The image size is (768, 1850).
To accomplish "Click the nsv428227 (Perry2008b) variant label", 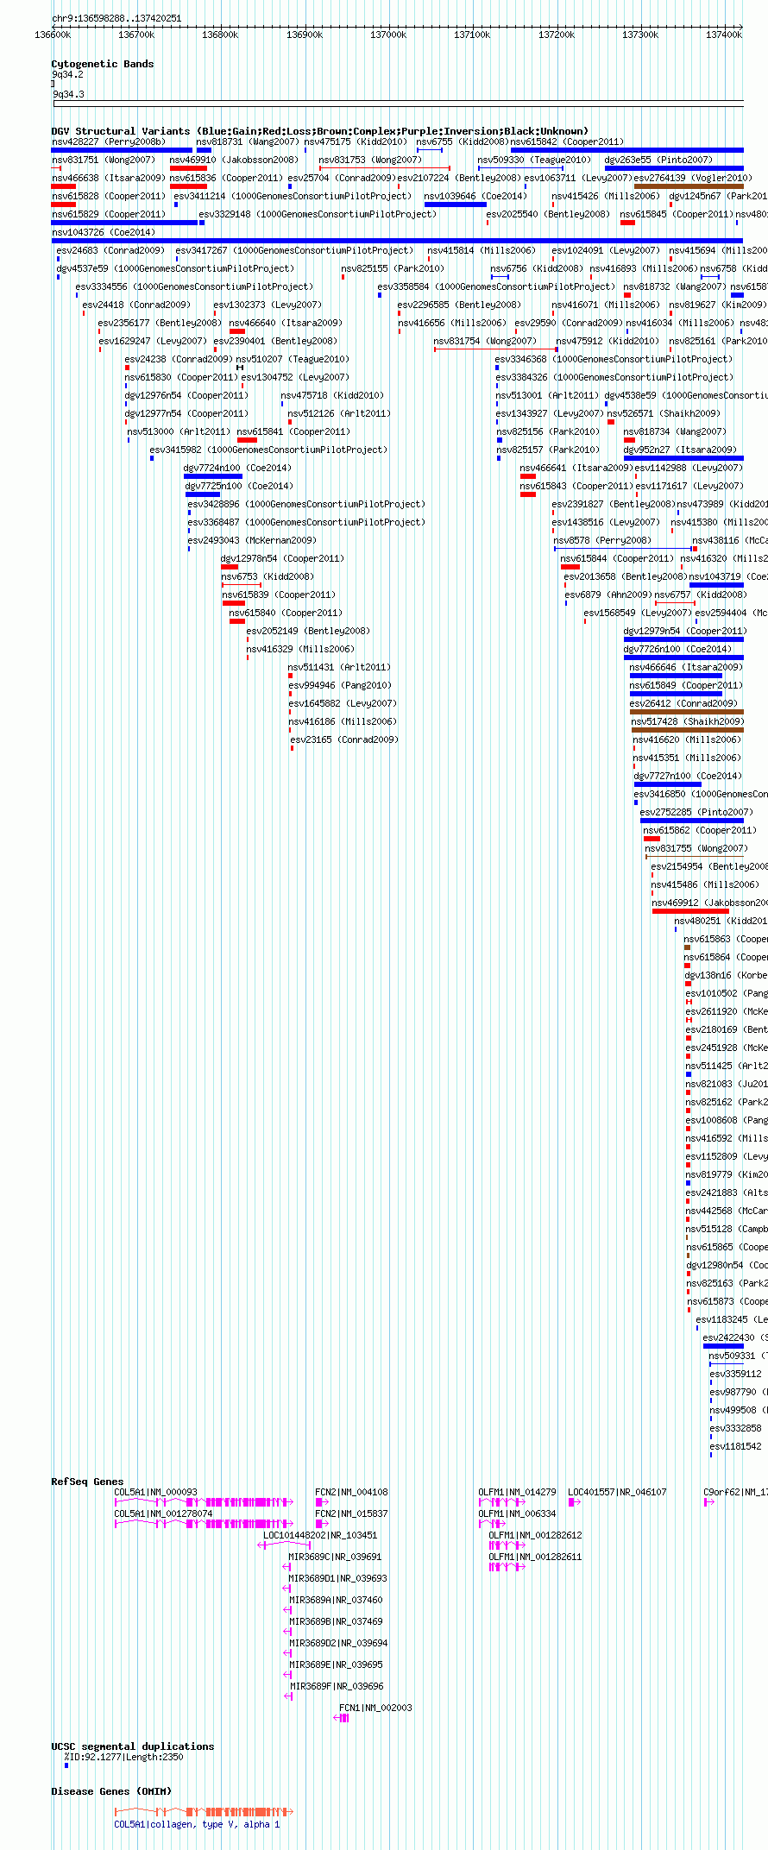I will (x=108, y=142).
